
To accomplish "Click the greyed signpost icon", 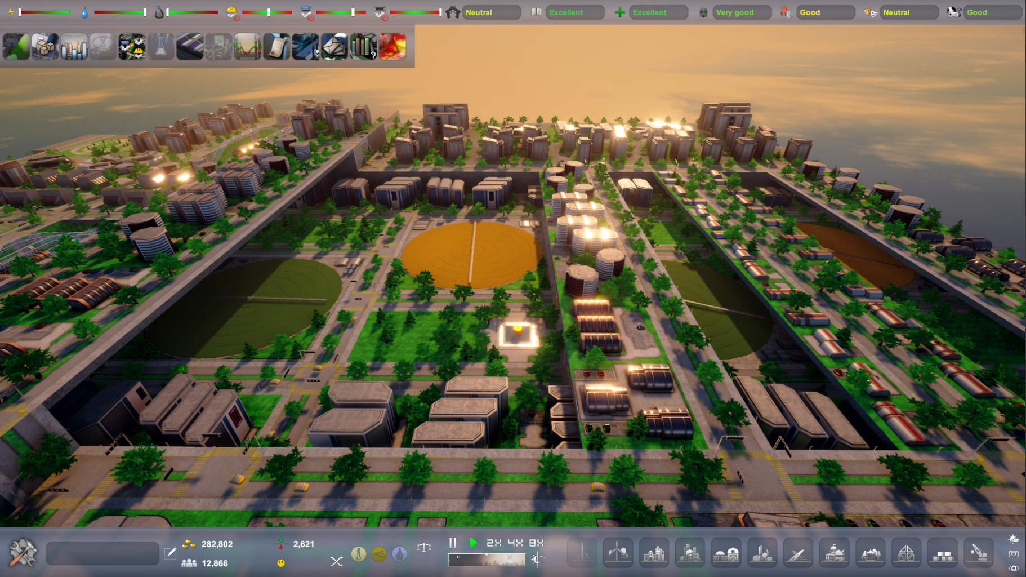I will click(x=218, y=47).
